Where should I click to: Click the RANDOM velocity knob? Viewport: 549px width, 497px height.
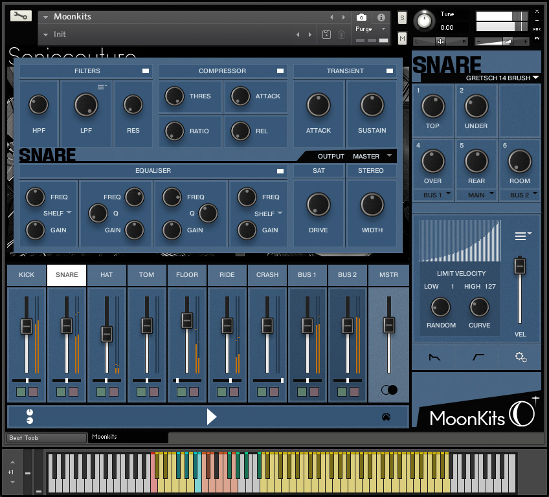pyautogui.click(x=440, y=307)
